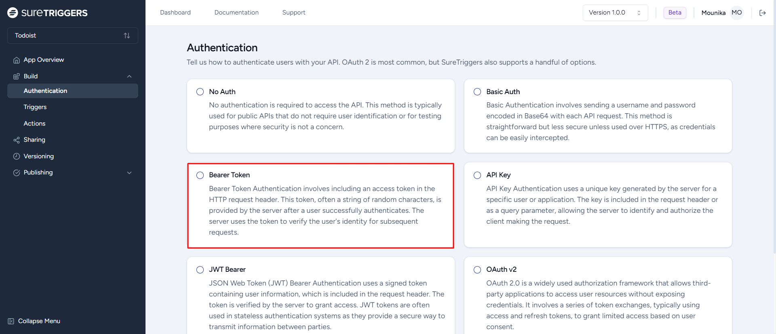This screenshot has height=334, width=776.
Task: Open the Triggers menu item
Action: [x=35, y=107]
